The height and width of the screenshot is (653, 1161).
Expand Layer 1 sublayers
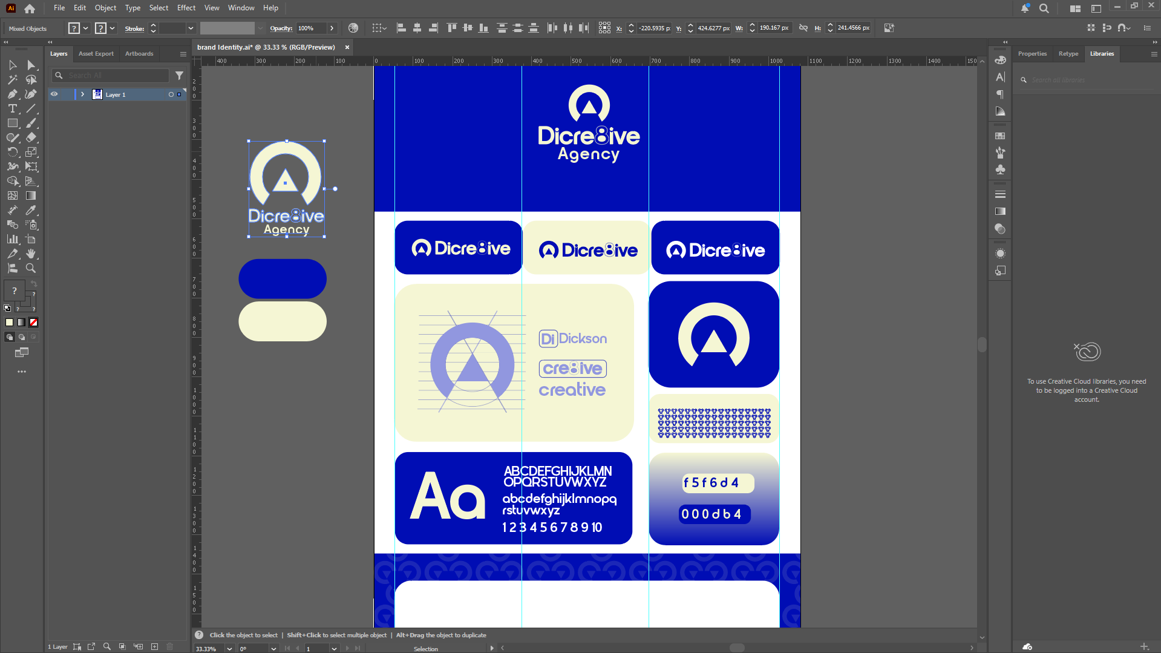coord(82,94)
